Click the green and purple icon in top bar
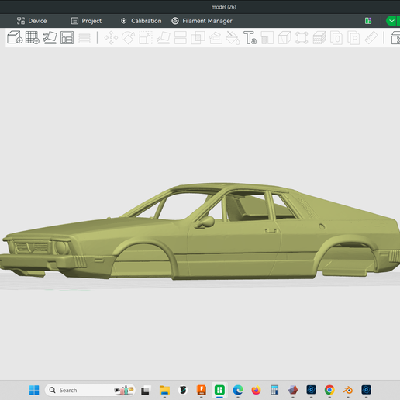400x400 pixels. point(368,21)
